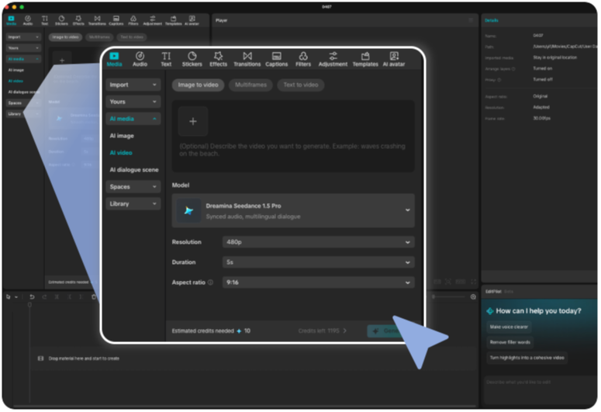Open Effects in the magnified toolbar
This screenshot has height=412, width=601.
pyautogui.click(x=219, y=60)
